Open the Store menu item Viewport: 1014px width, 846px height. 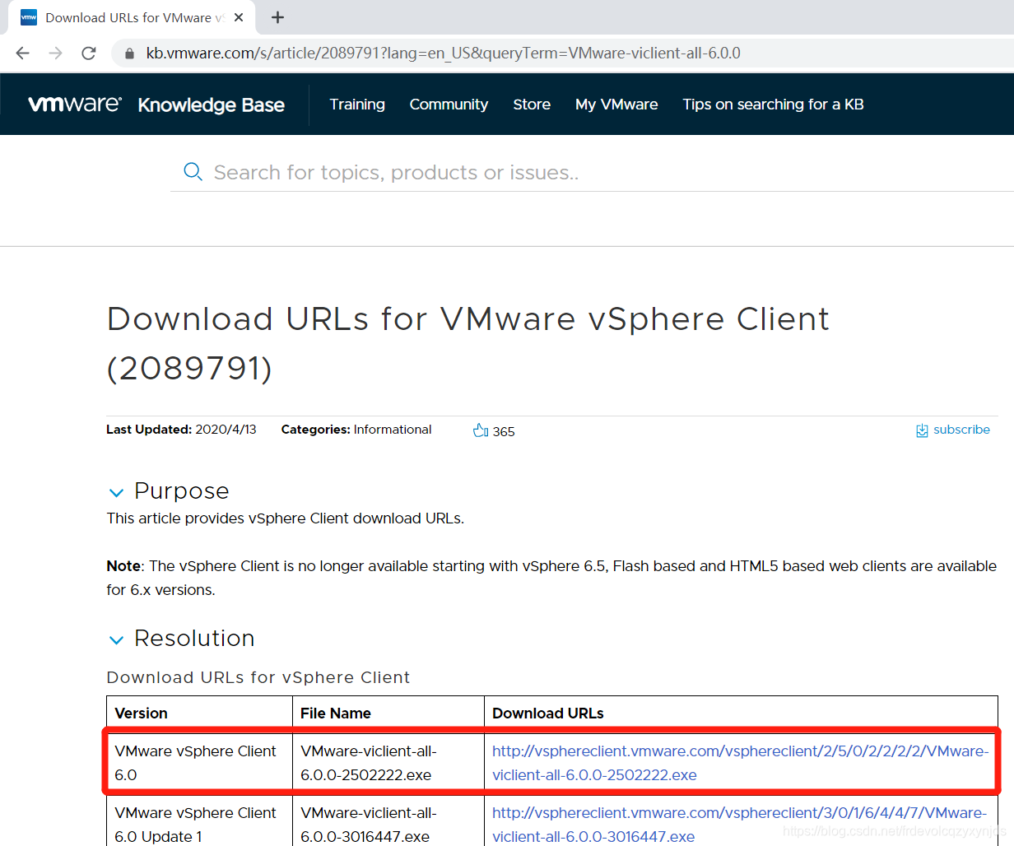tap(532, 105)
